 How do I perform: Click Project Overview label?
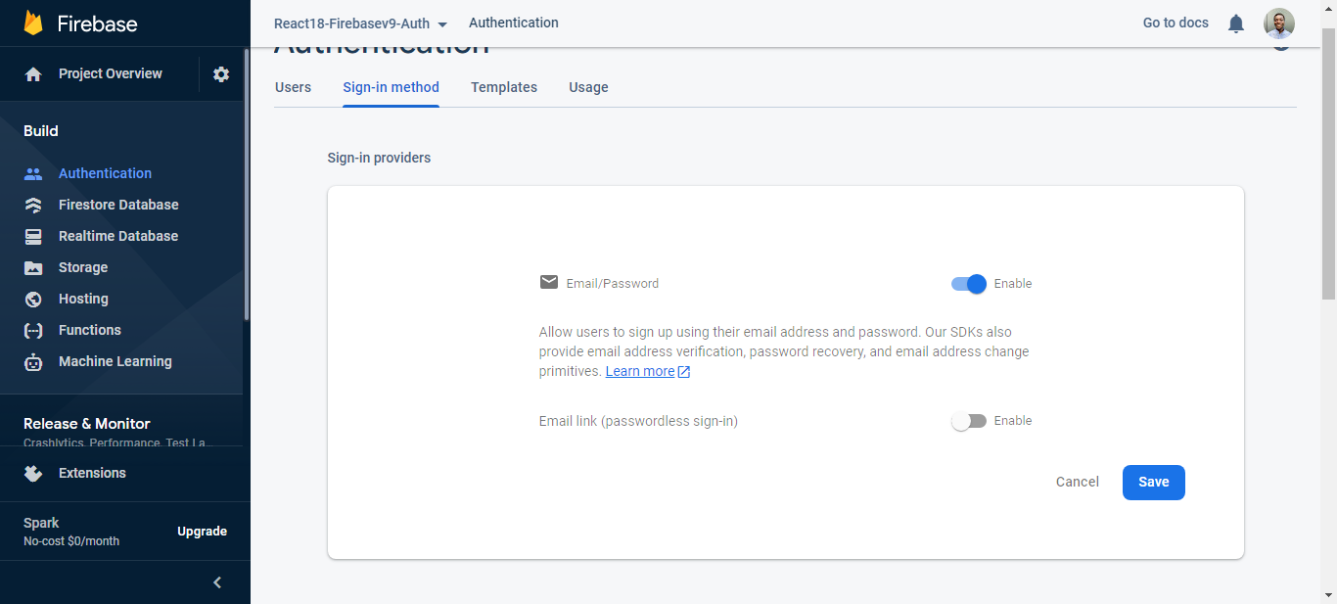111,73
